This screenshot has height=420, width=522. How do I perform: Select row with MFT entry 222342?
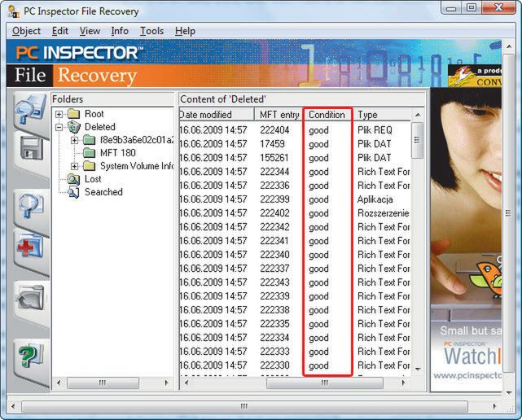295,227
